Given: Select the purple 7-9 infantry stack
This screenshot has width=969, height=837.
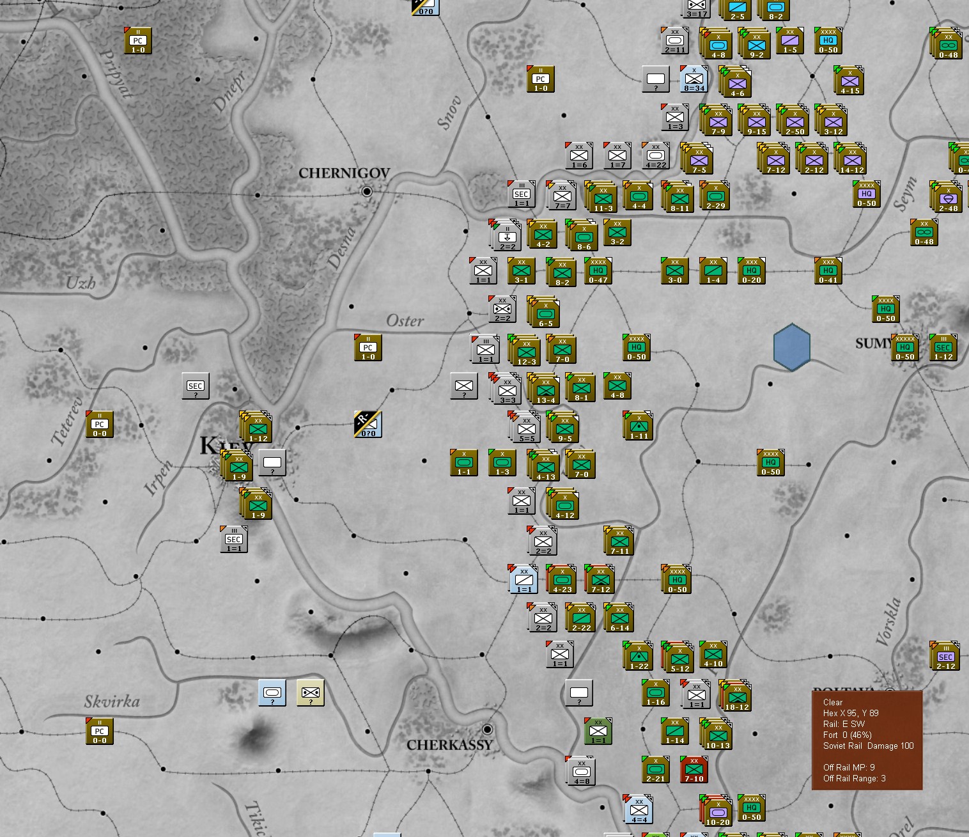Looking at the screenshot, I should point(717,121).
